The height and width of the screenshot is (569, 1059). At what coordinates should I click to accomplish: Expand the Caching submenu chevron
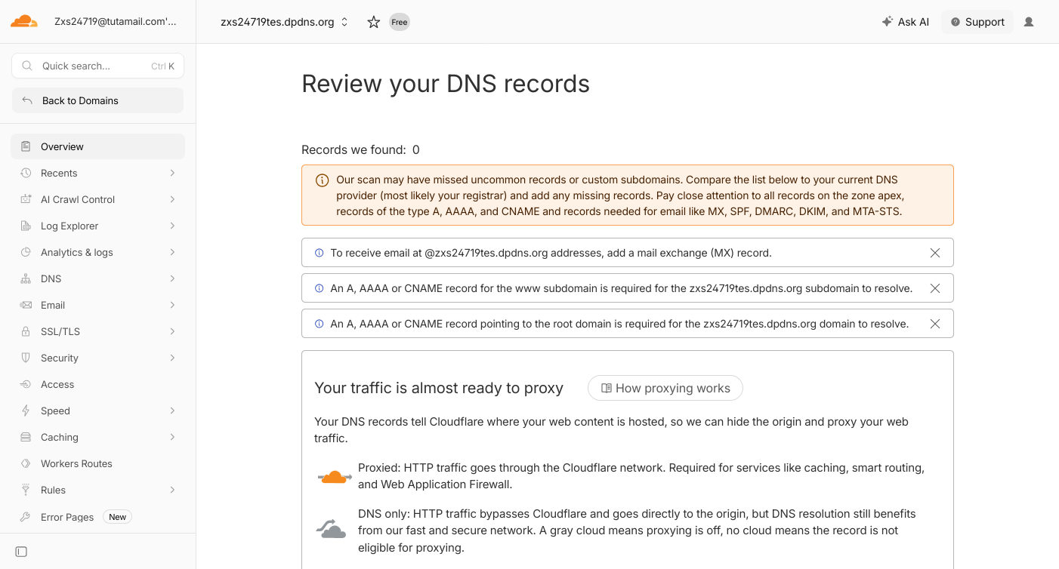[x=173, y=437]
